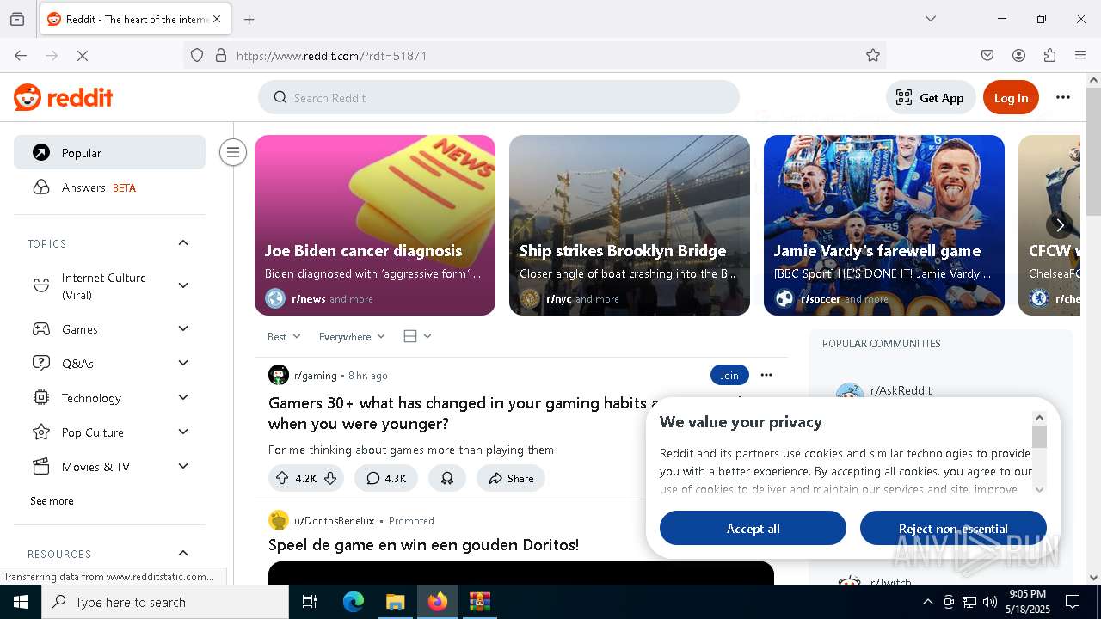The height and width of the screenshot is (619, 1101).
Task: Reject non-essential cookies
Action: [953, 528]
